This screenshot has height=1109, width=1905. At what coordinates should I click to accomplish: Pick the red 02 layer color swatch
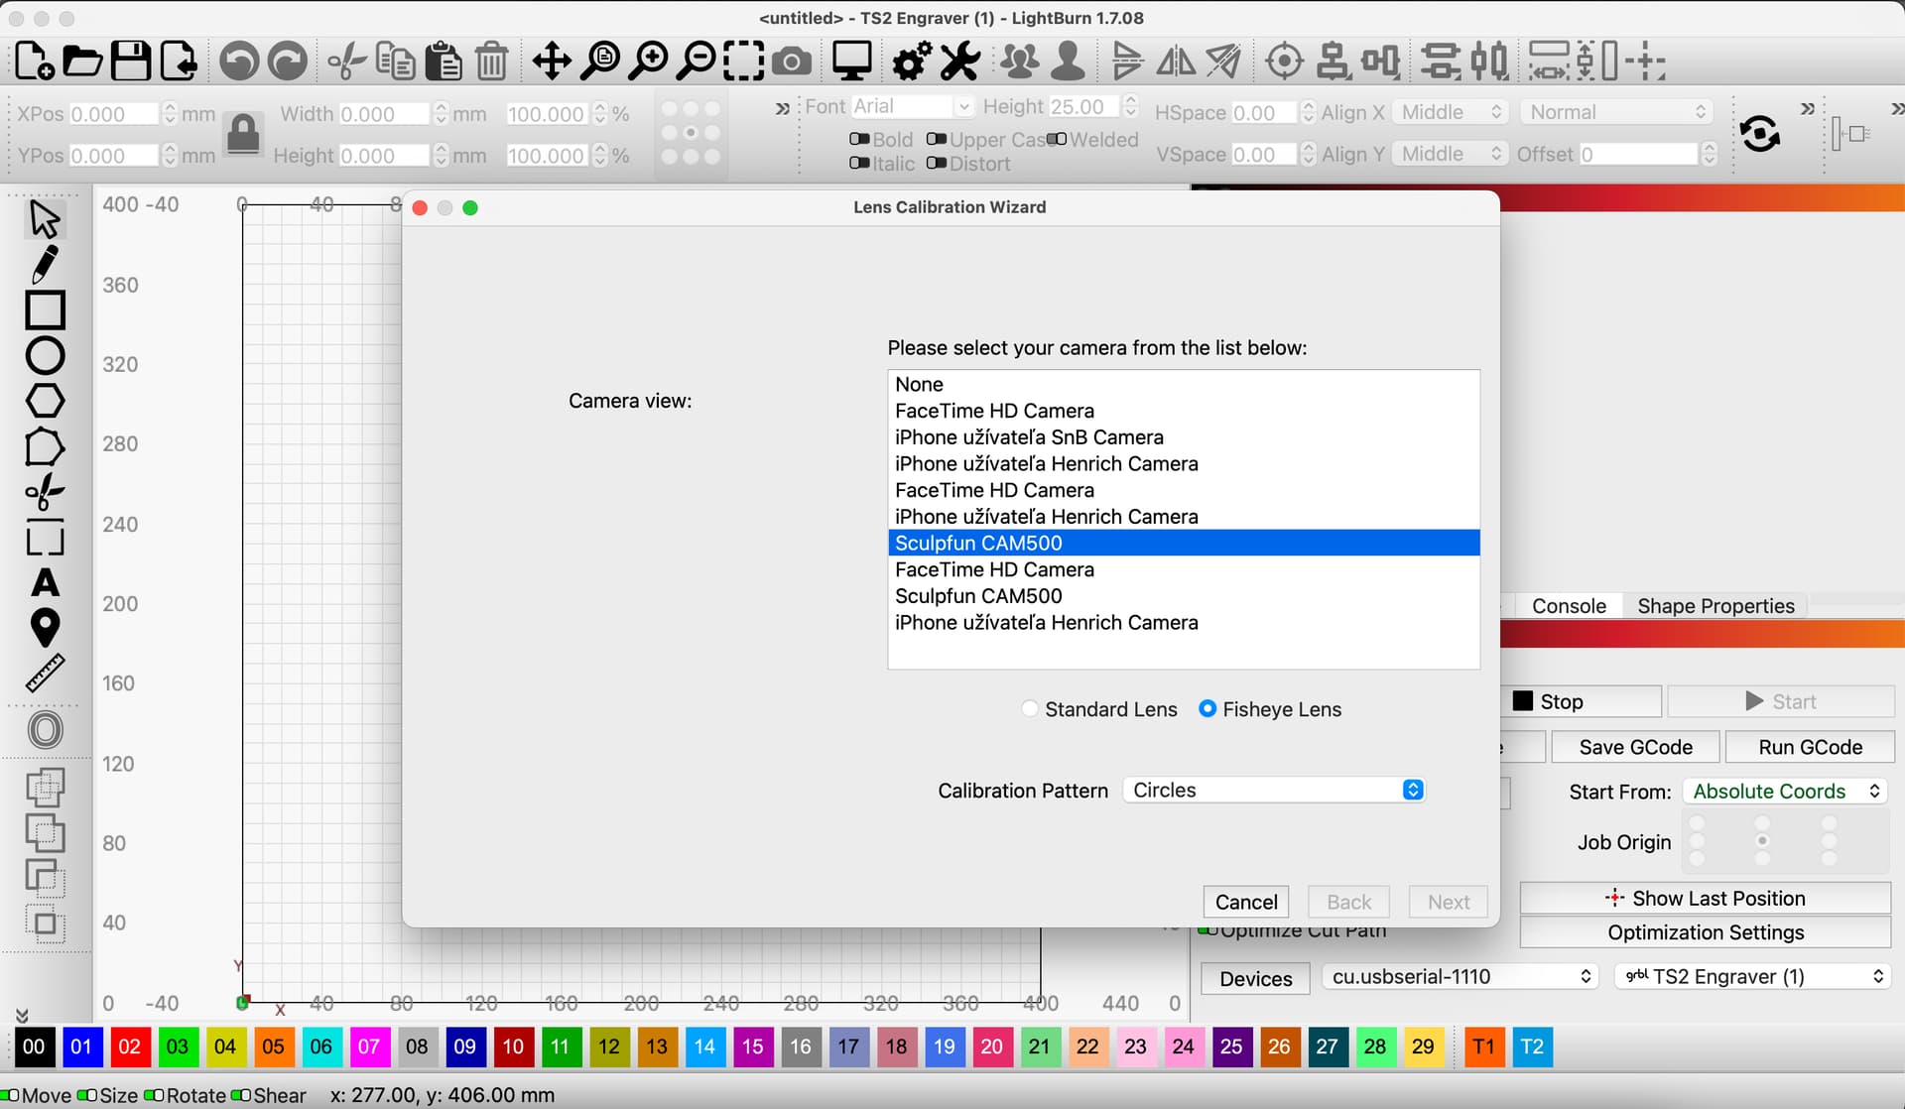[130, 1047]
